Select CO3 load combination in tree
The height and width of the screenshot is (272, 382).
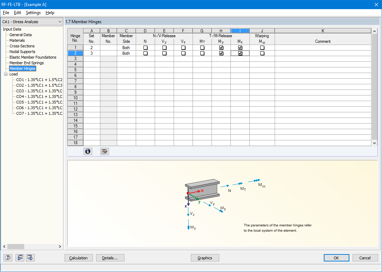[x=39, y=91]
